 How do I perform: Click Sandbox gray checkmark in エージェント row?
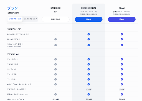click(x=55, y=69)
